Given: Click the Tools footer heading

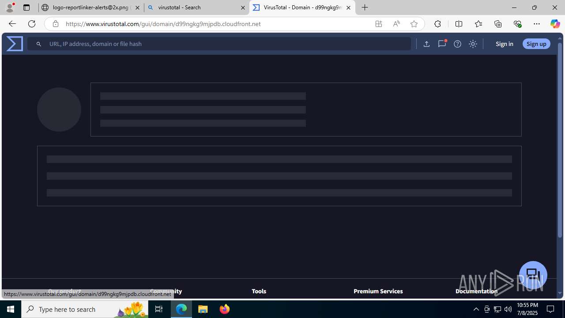Looking at the screenshot, I should 259,291.
